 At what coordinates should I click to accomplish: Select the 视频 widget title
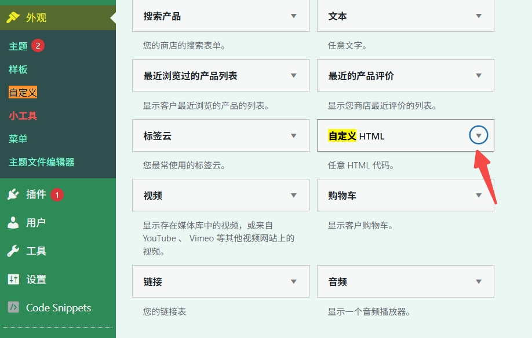(x=152, y=196)
